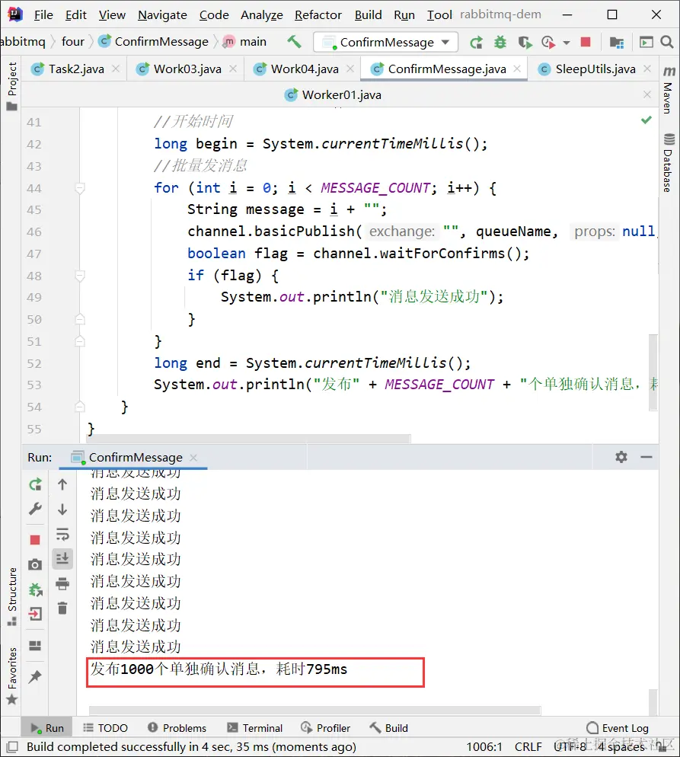Open profiler options dropdown arrow

pos(566,43)
